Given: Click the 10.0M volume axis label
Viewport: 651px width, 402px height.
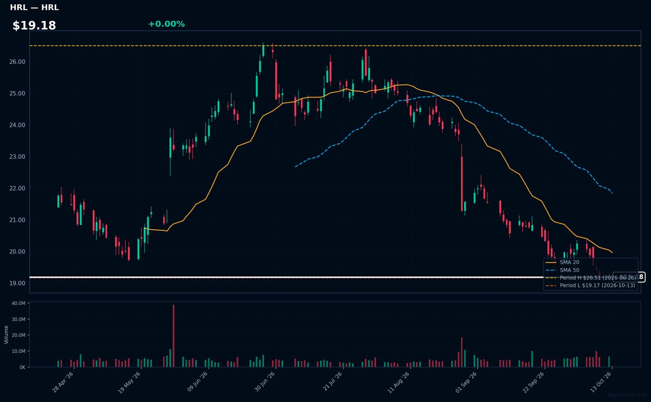Looking at the screenshot, I should pyautogui.click(x=18, y=351).
